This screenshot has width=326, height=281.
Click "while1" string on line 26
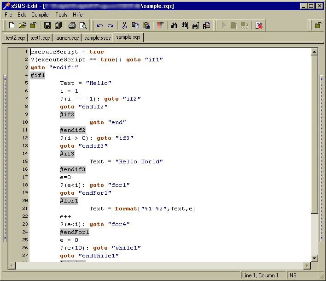[x=126, y=248]
